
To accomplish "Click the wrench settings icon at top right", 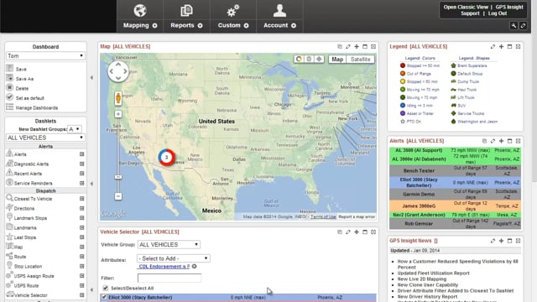I will point(514,26).
